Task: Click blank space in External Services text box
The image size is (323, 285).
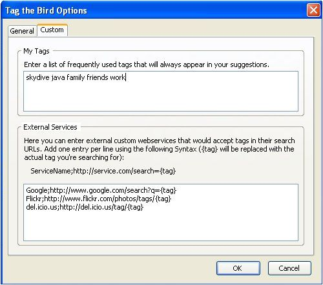Action: (x=161, y=226)
